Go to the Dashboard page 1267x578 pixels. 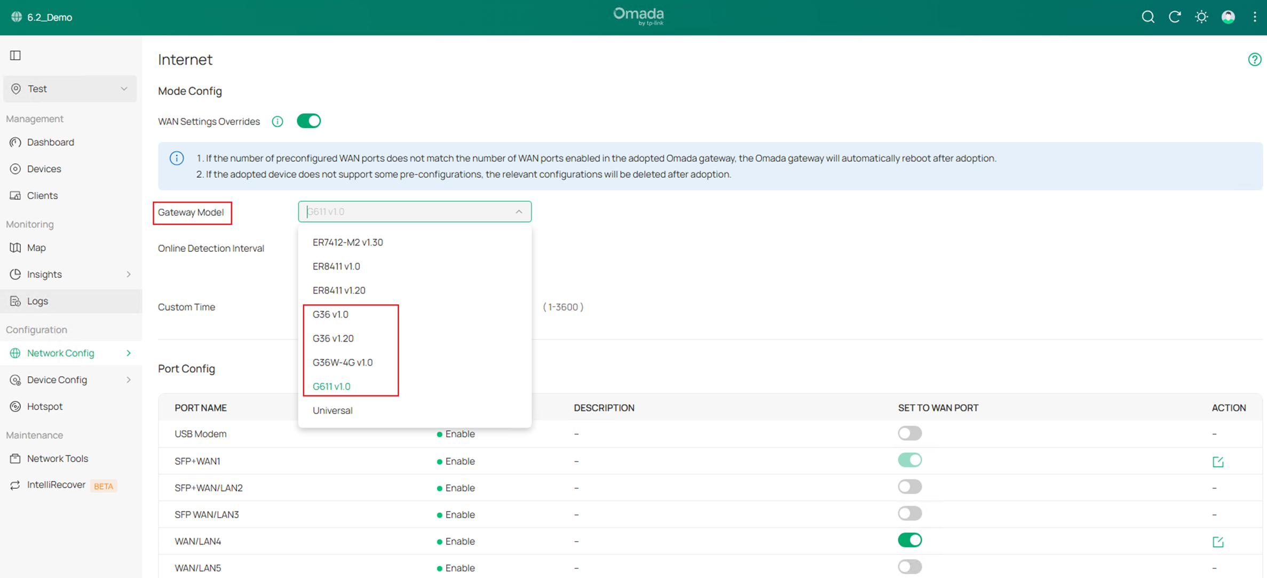[x=51, y=142]
